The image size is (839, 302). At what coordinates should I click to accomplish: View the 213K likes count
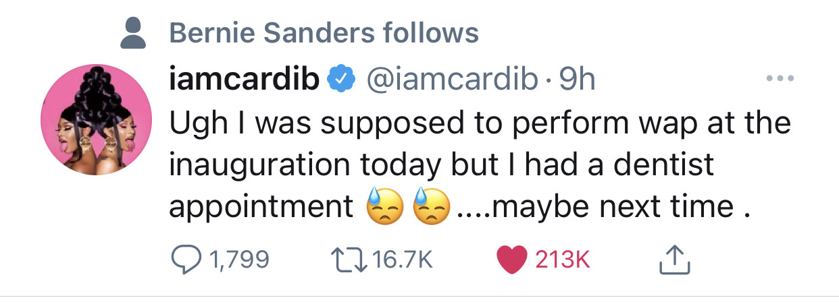pyautogui.click(x=562, y=258)
